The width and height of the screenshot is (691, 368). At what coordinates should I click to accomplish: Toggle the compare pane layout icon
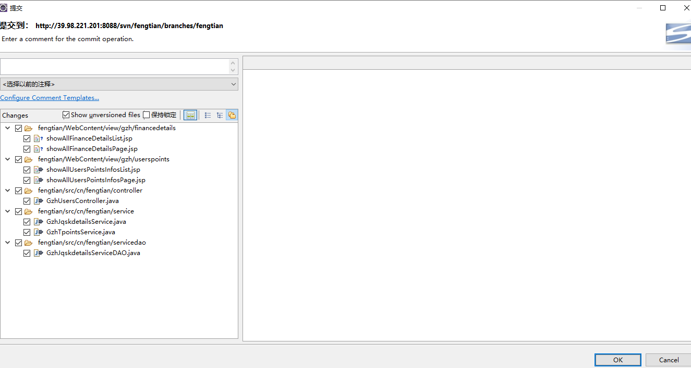click(190, 115)
